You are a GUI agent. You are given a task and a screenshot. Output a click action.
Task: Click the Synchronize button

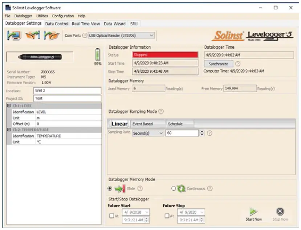pyautogui.click(x=219, y=64)
